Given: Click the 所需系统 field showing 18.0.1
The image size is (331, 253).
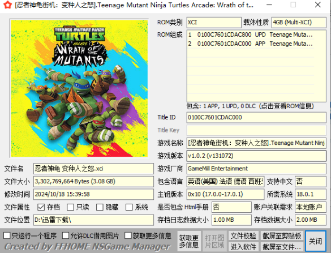Looking at the screenshot, I should (x=311, y=194).
